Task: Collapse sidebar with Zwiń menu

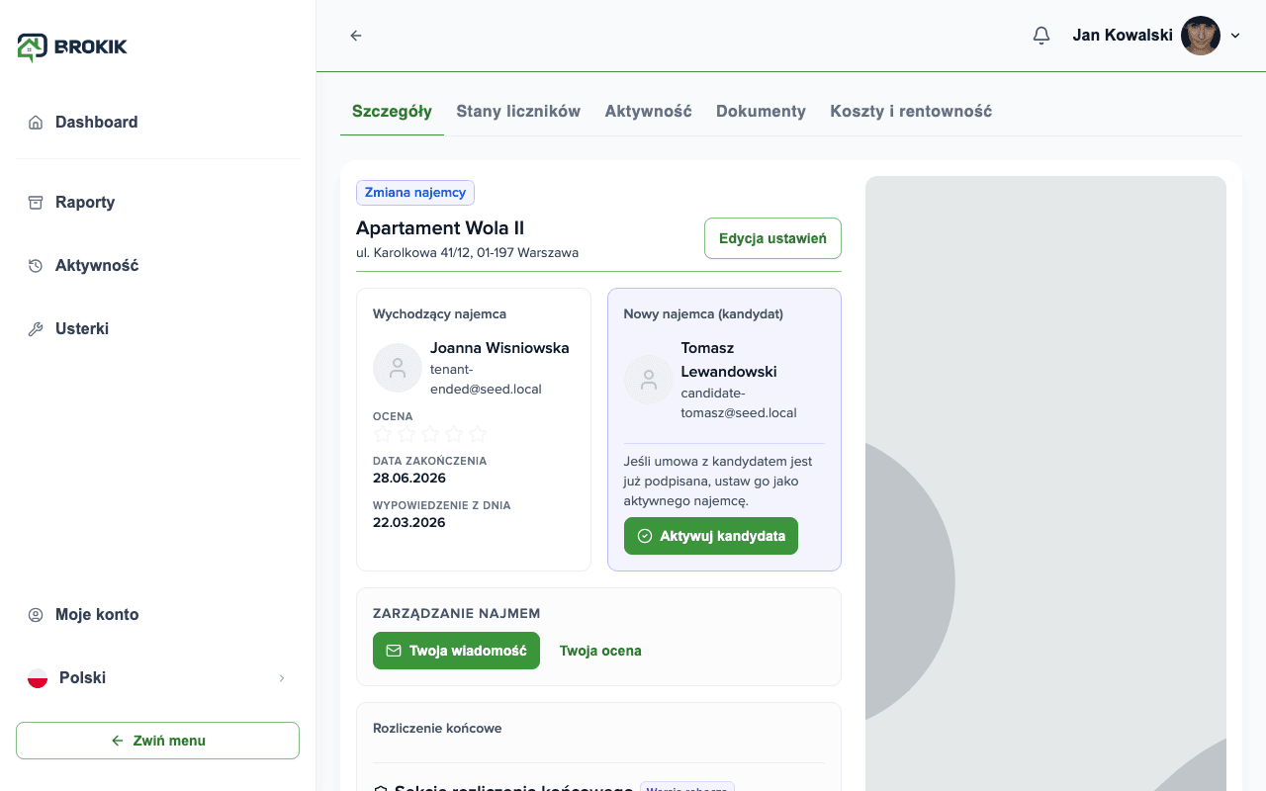Action: click(x=158, y=741)
